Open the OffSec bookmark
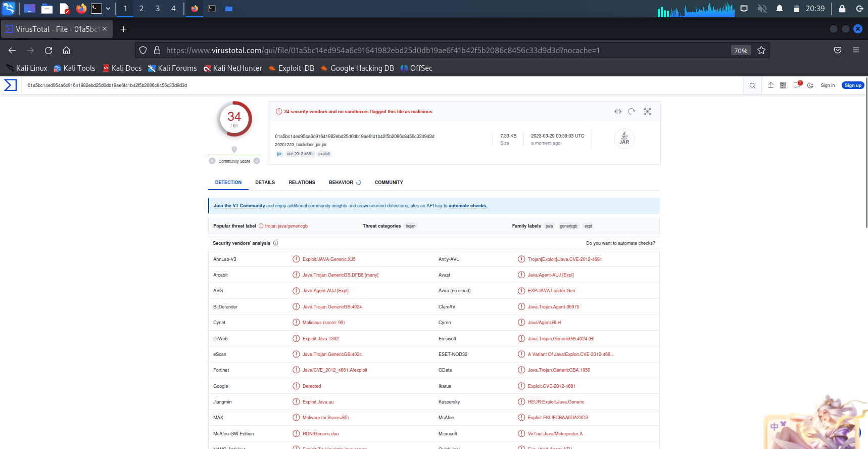This screenshot has width=868, height=449. [x=416, y=68]
